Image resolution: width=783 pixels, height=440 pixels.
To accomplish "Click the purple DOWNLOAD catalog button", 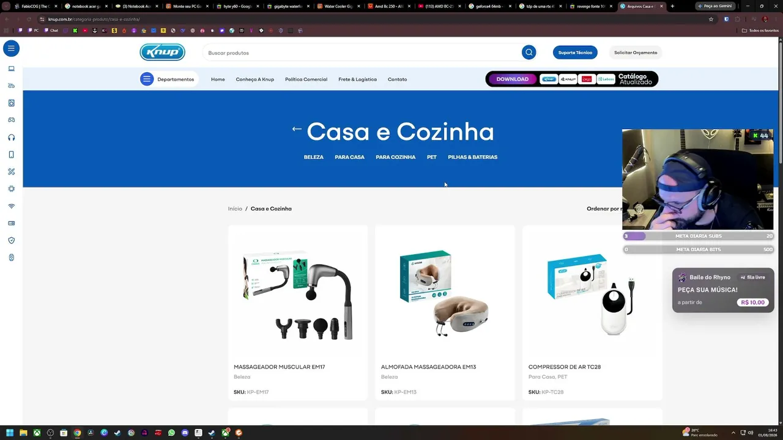I will coord(513,79).
